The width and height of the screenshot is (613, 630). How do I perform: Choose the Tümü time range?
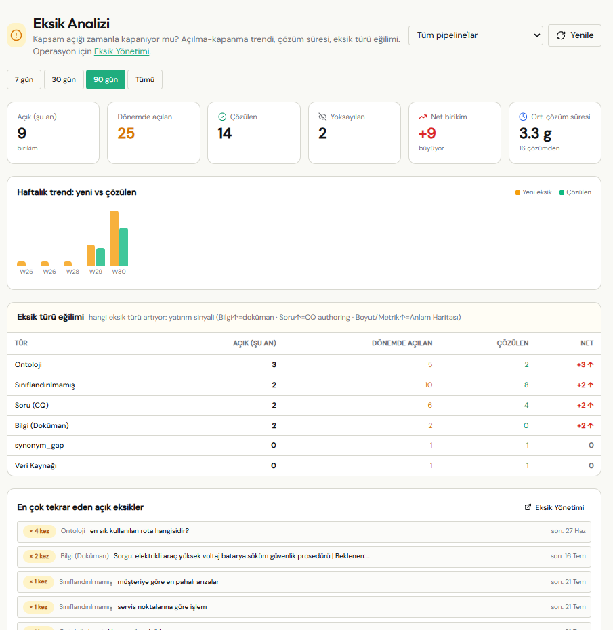click(145, 79)
